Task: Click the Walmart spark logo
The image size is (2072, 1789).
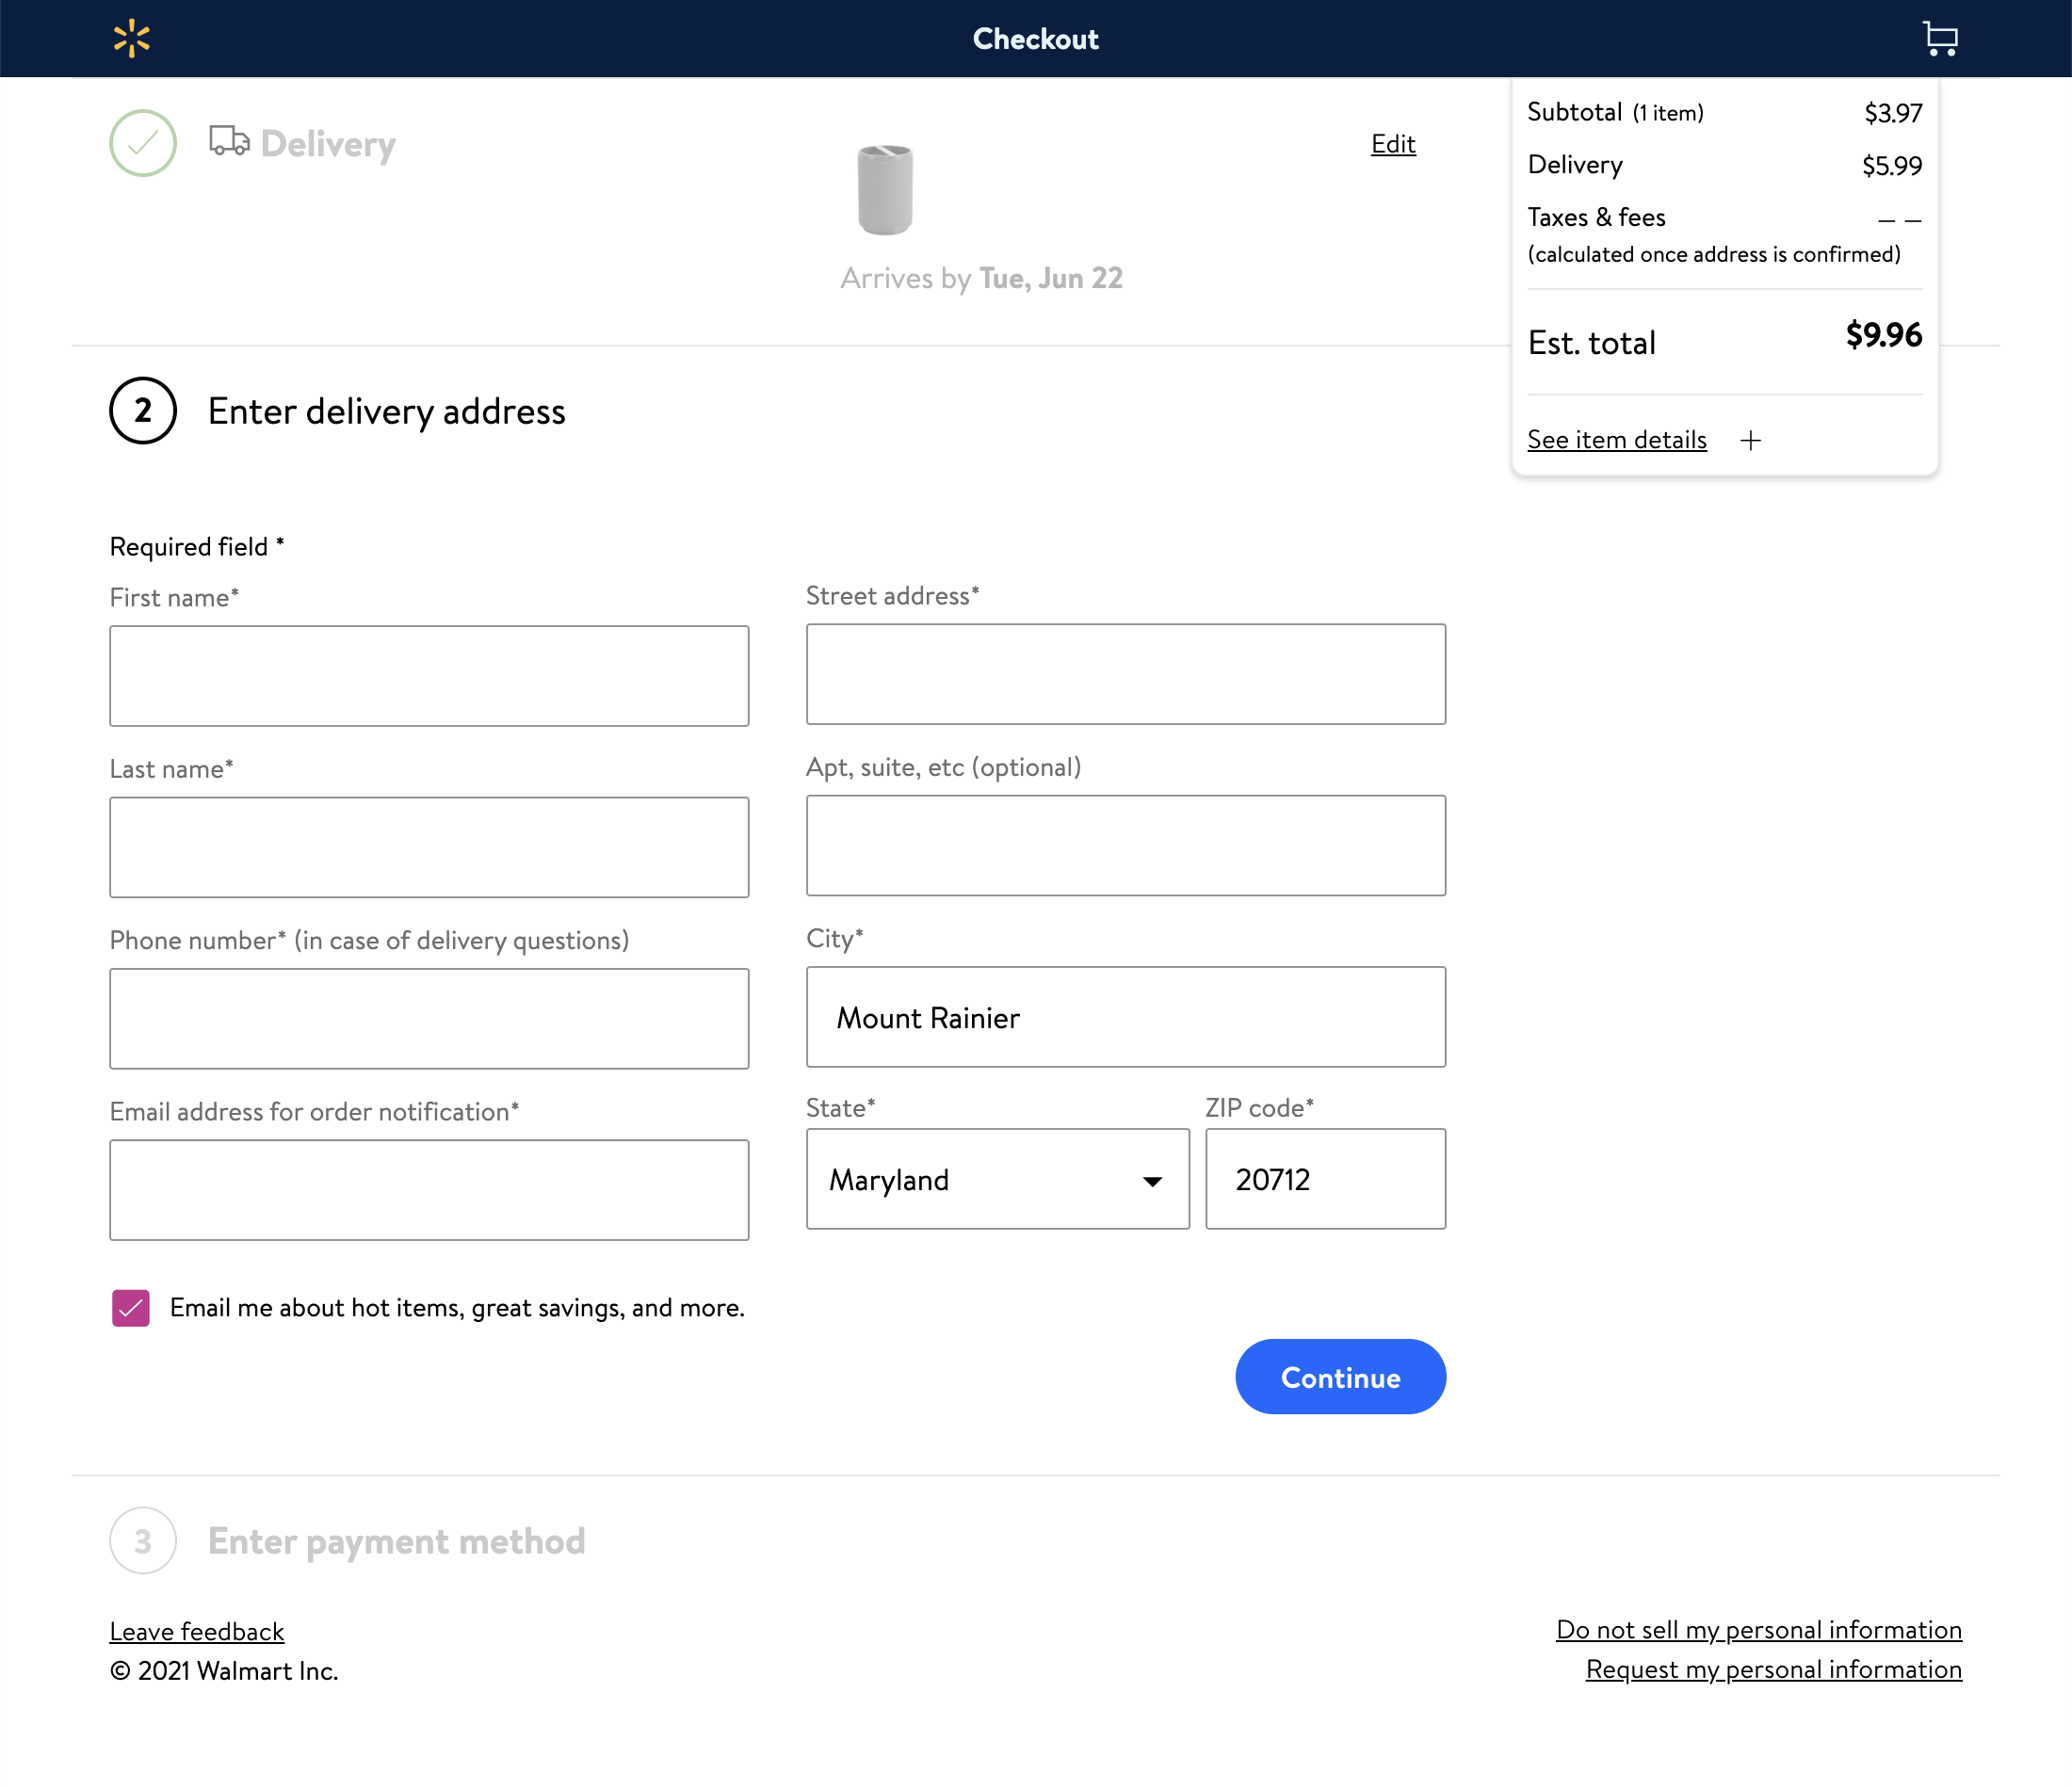Action: point(131,38)
